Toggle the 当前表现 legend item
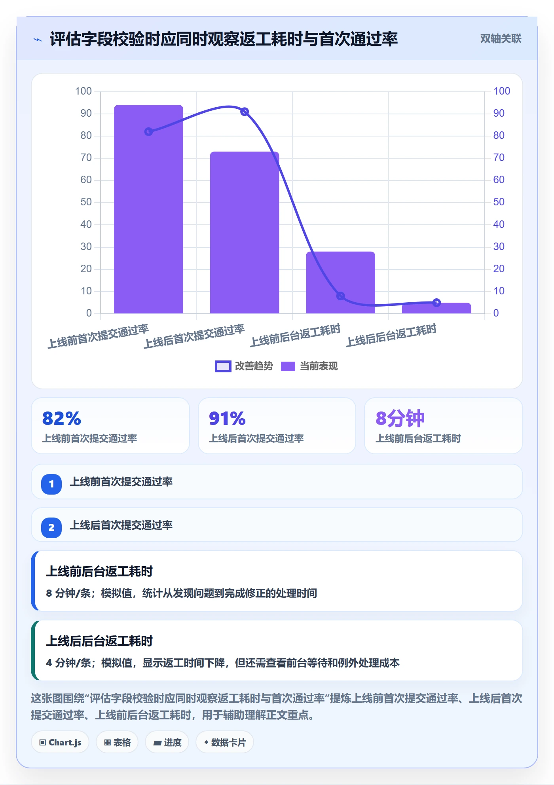 coord(309,366)
